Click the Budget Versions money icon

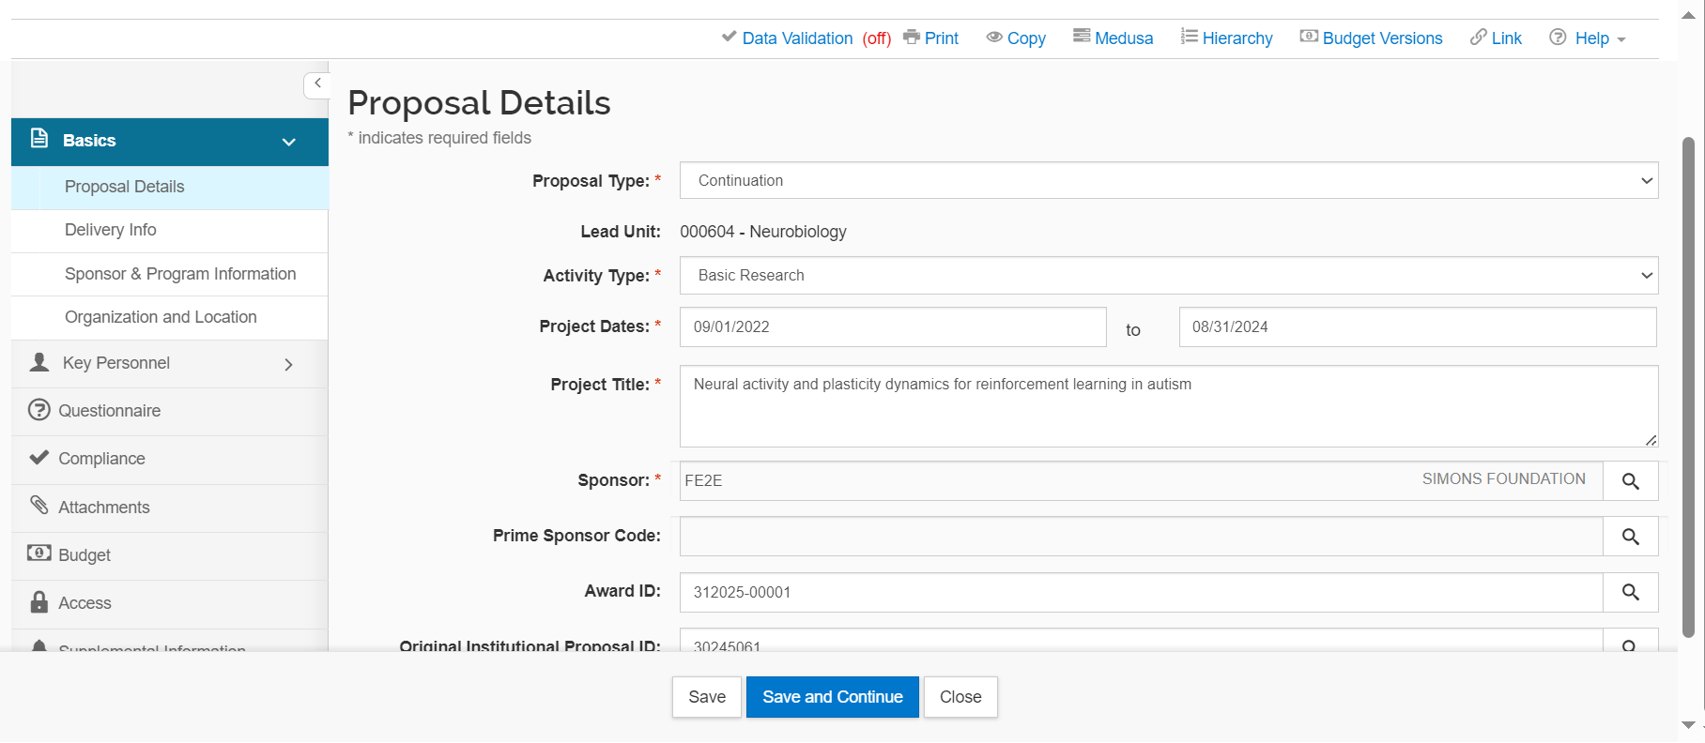1309,36
